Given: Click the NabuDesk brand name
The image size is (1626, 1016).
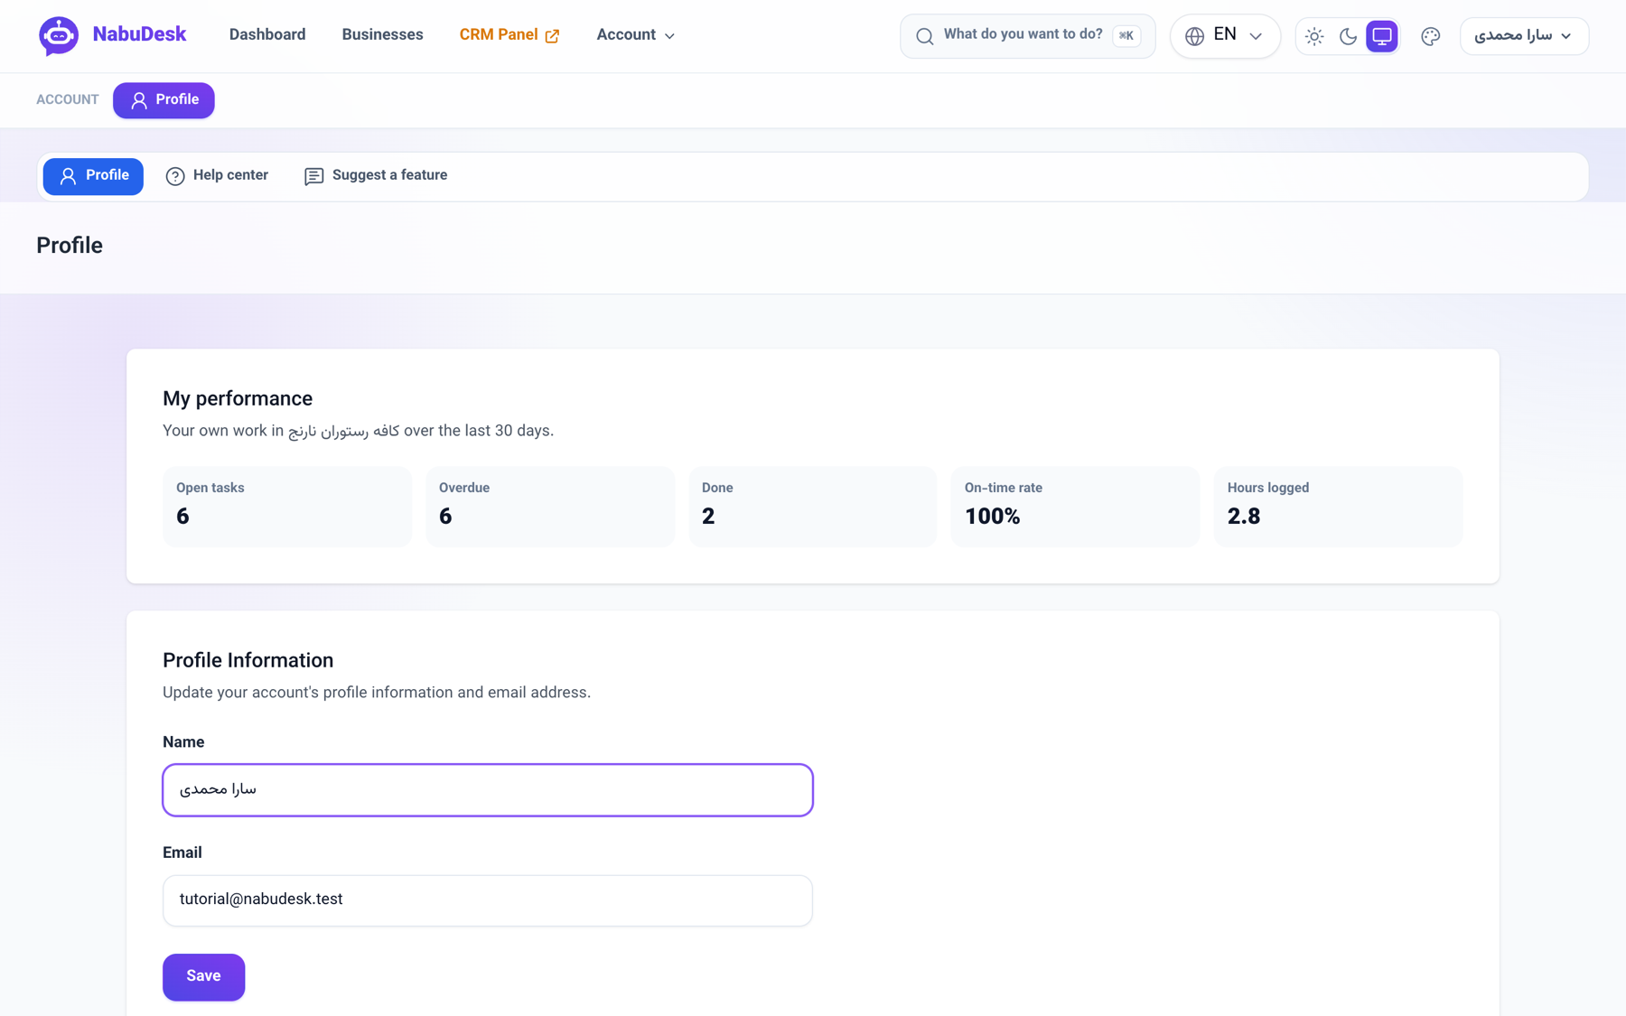Looking at the screenshot, I should click(x=139, y=35).
